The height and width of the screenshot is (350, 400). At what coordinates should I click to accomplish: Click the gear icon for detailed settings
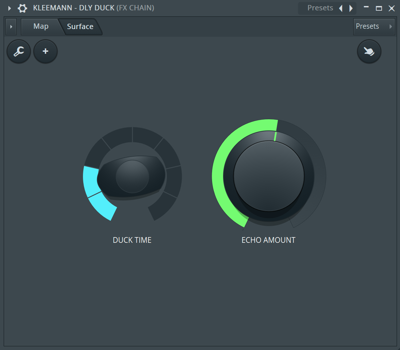22,8
